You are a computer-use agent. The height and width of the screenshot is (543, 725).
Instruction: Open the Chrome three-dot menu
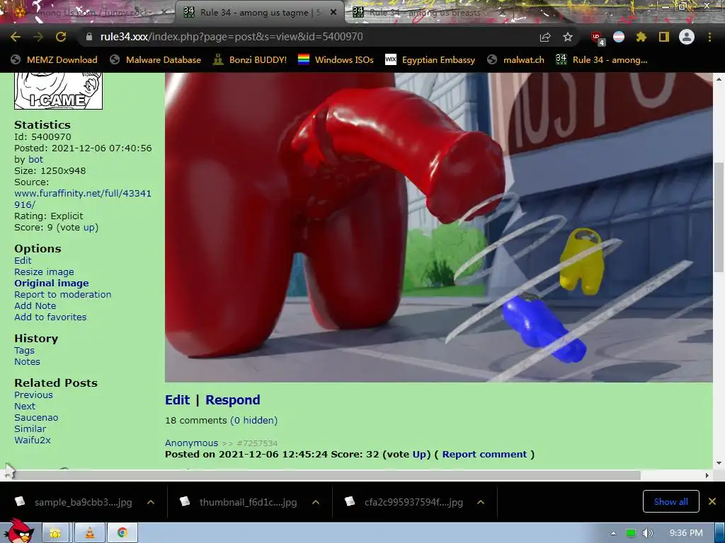[709, 37]
